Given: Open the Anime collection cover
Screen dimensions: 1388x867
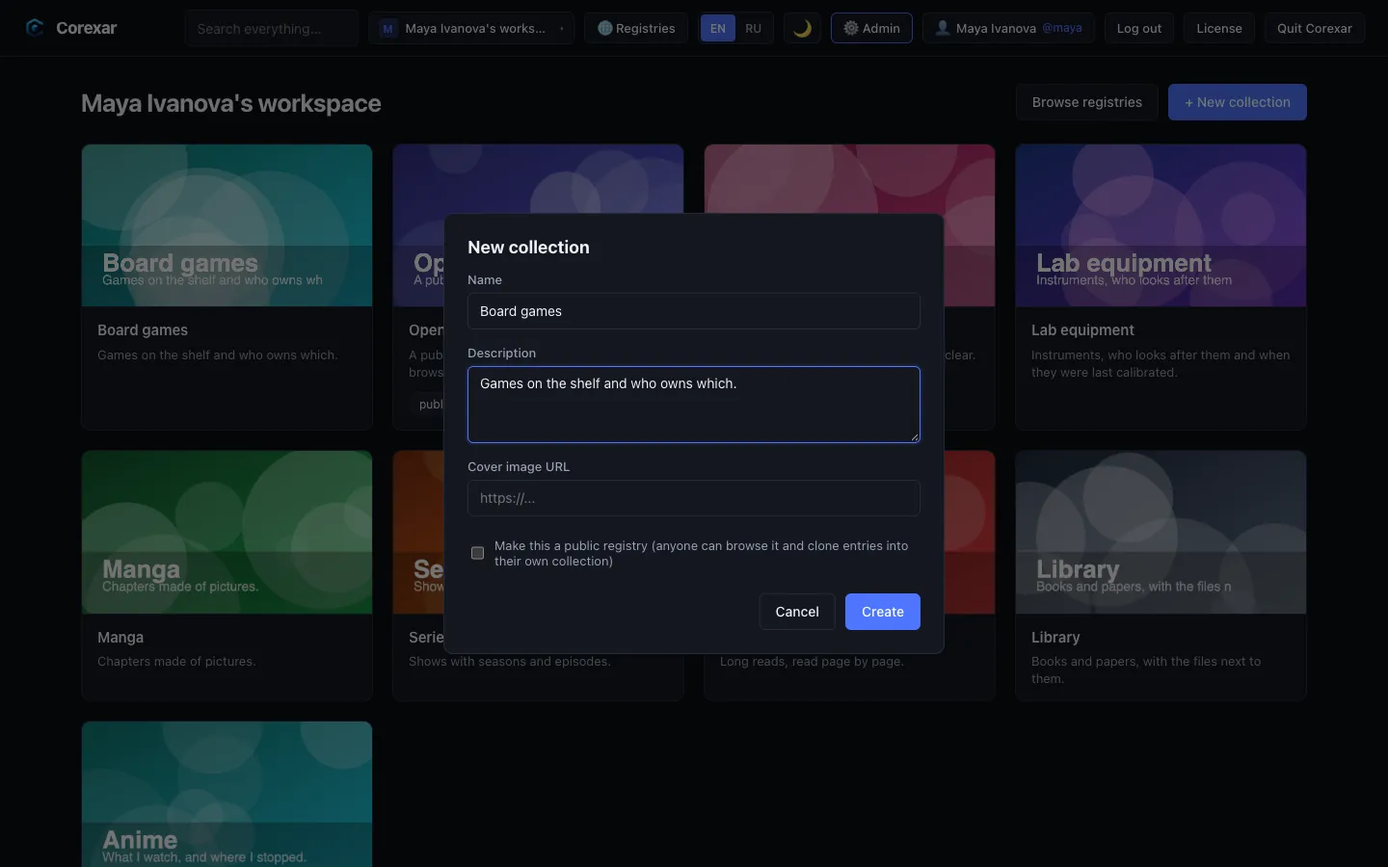Looking at the screenshot, I should point(227,795).
